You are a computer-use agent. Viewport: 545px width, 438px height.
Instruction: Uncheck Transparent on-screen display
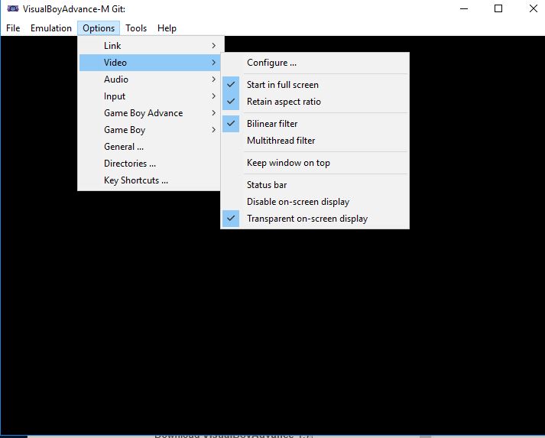pyautogui.click(x=315, y=219)
